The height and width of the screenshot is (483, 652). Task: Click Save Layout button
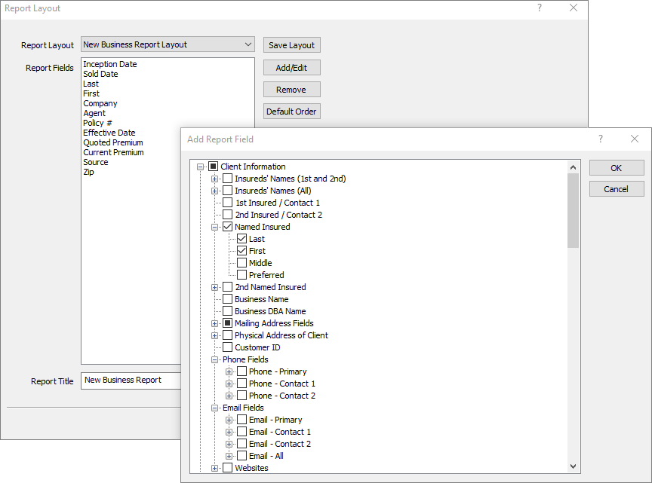[x=291, y=44]
